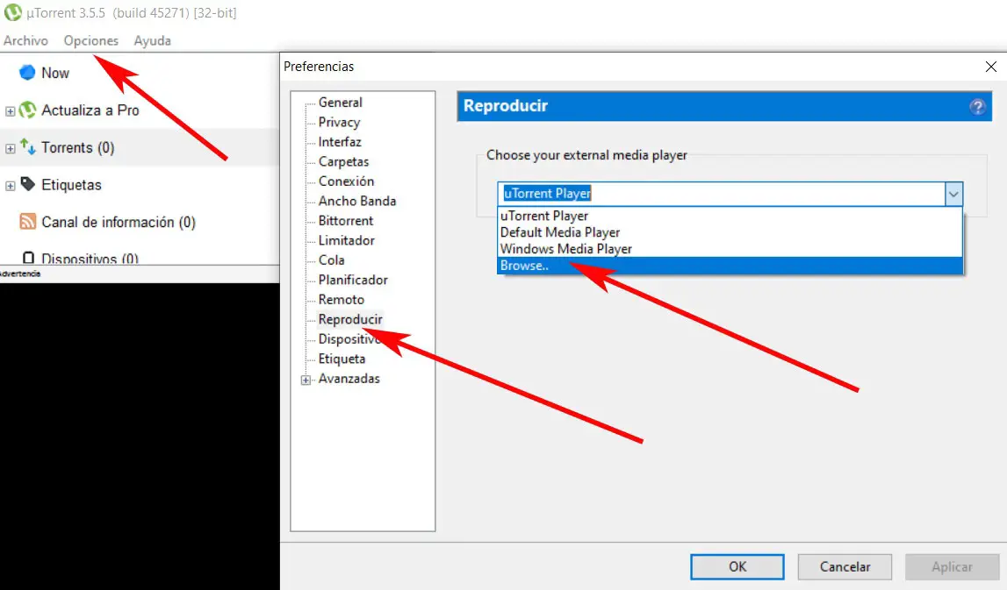The image size is (1007, 590).
Task: Click the Etiquetas tag icon
Action: 27,184
